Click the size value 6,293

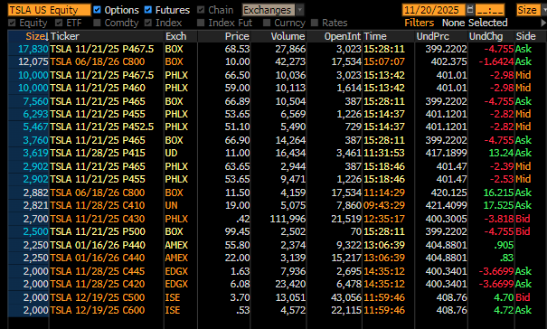pos(35,114)
